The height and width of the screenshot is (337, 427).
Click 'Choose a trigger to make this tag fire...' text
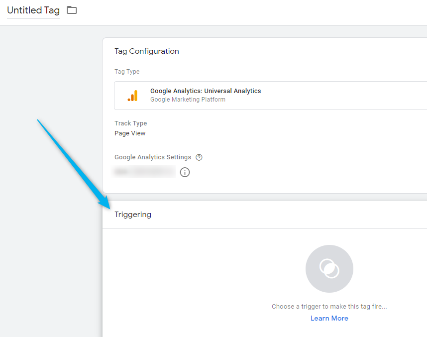pyautogui.click(x=329, y=307)
